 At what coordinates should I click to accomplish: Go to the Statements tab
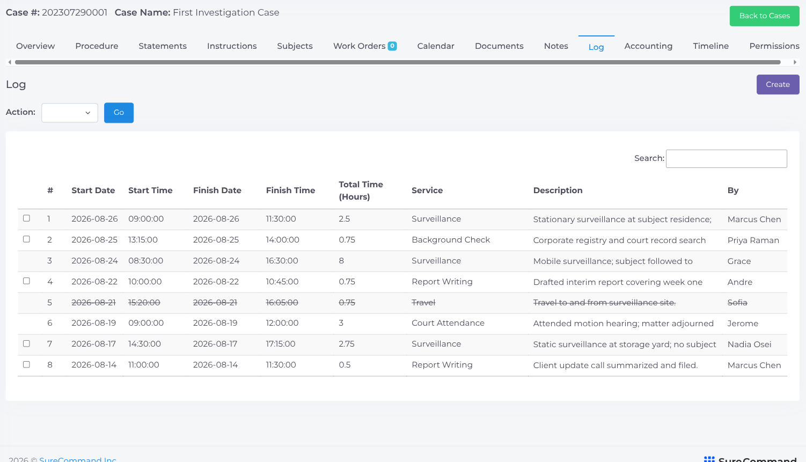pos(163,46)
